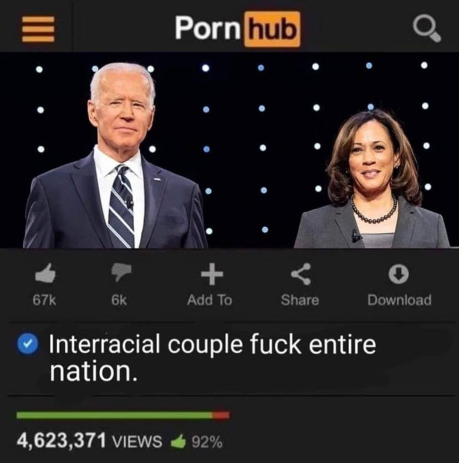Click the magnifying glass search icon
This screenshot has height=463, width=459.
click(427, 29)
